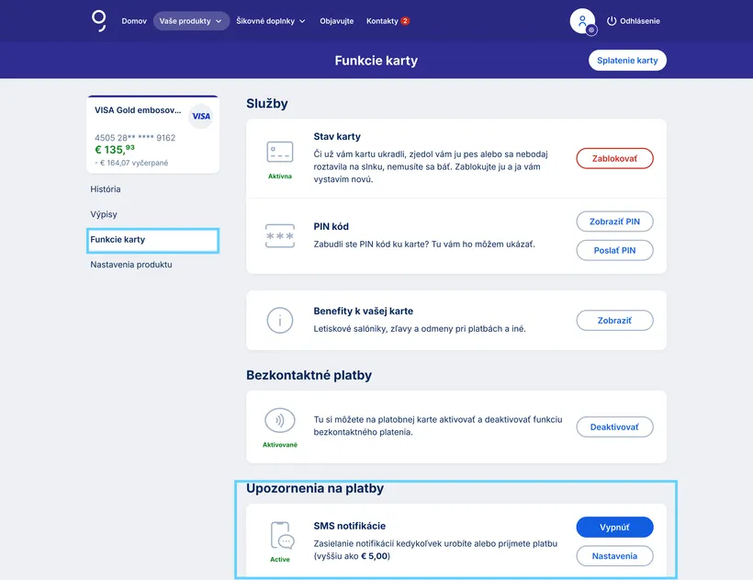Log out via Odhlásenie

(x=633, y=21)
